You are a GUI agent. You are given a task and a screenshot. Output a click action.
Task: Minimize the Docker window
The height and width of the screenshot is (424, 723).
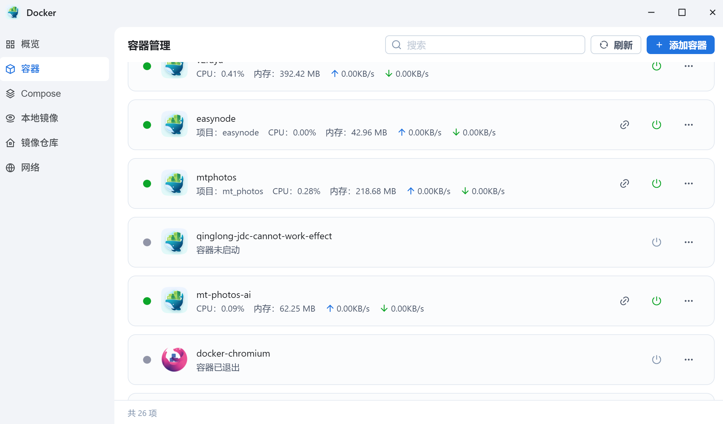click(x=651, y=12)
